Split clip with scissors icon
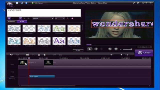 click(33, 55)
